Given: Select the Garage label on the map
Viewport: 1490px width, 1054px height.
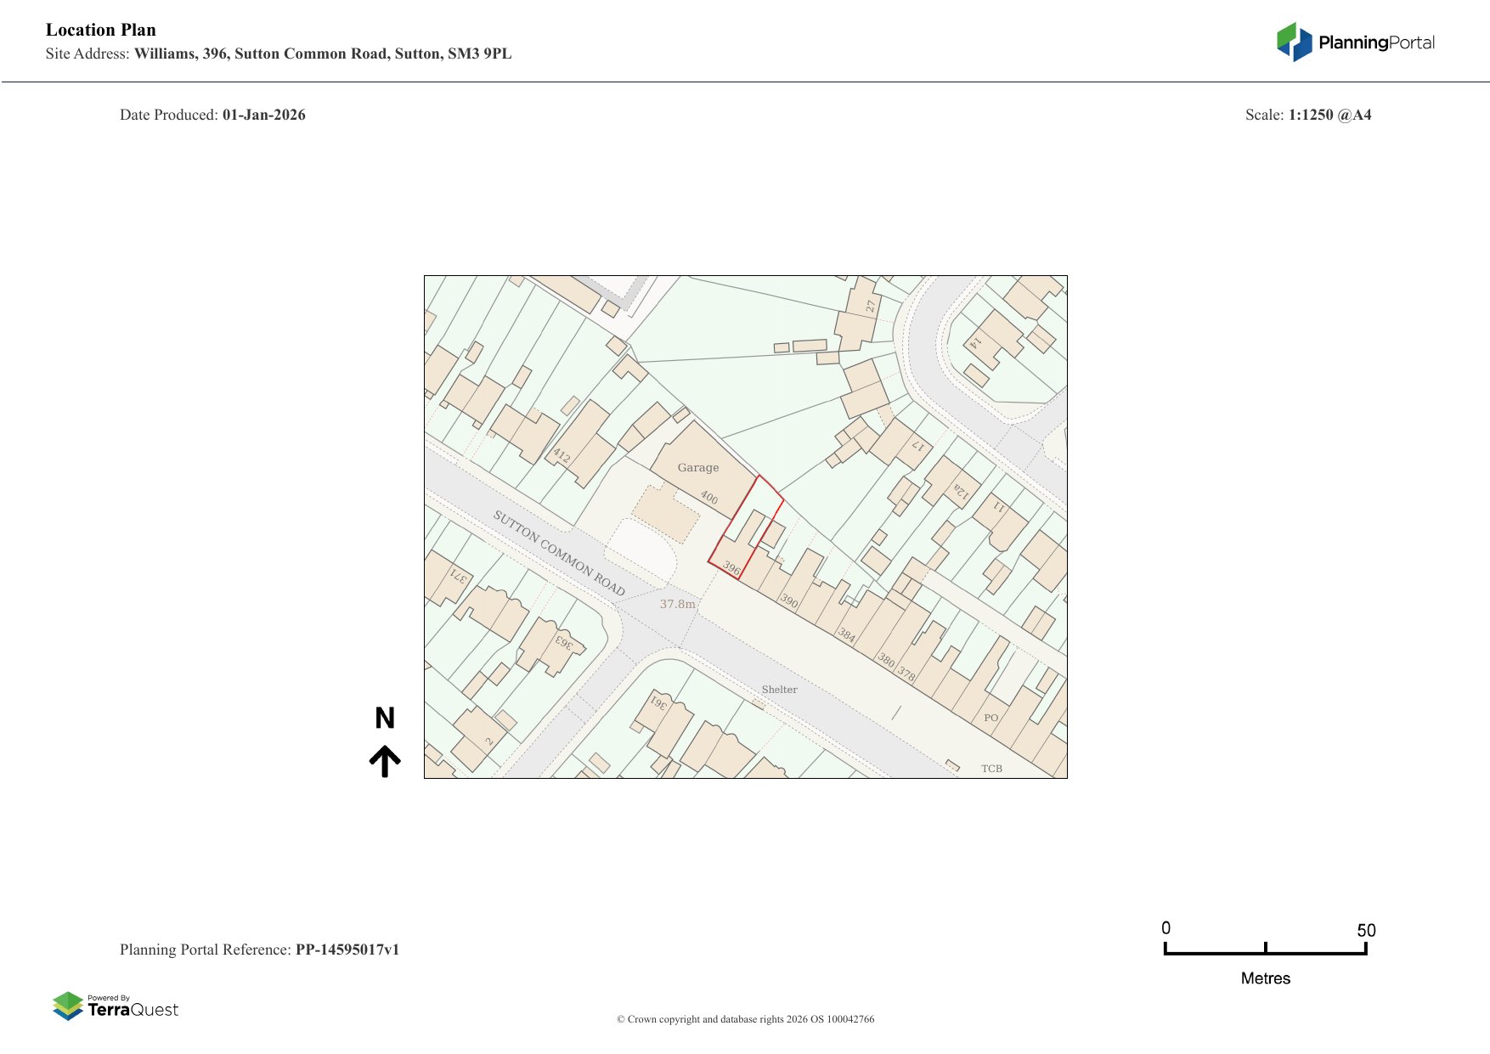Looking at the screenshot, I should (x=697, y=468).
